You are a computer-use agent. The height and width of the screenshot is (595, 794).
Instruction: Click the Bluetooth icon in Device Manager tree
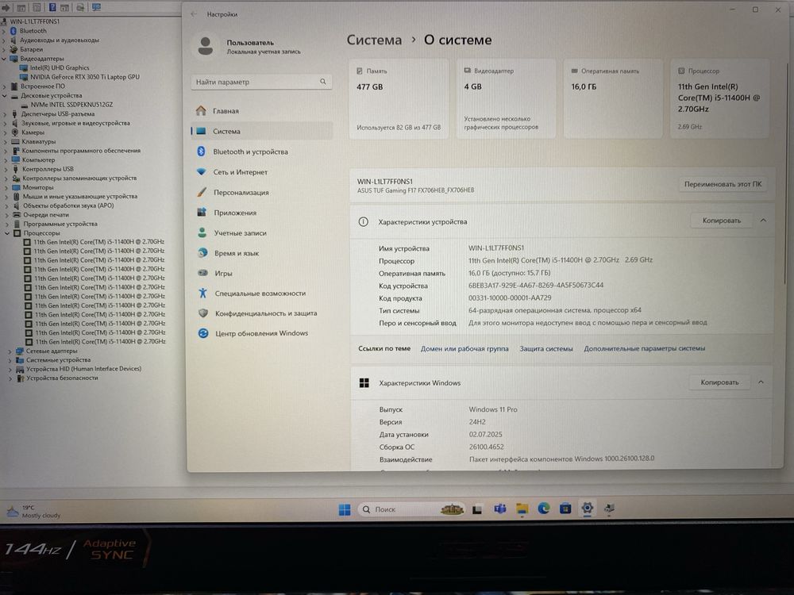13,31
